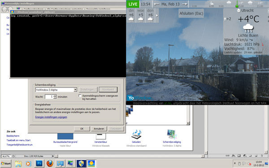
Task: Click the Photoshop add layer mask icon
Action: [239, 155]
